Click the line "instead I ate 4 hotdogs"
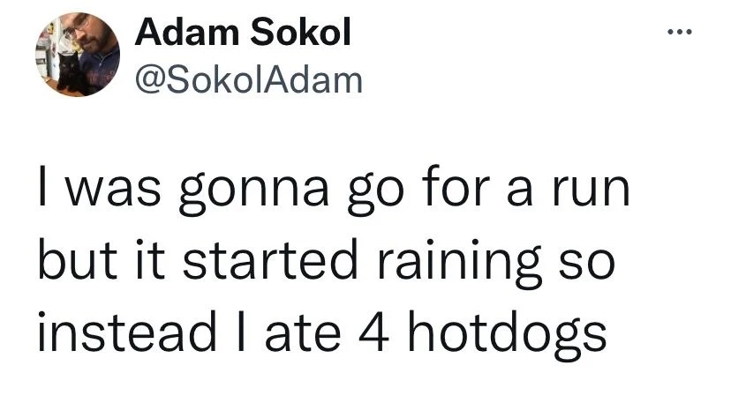Viewport: 731px width, 403px height. click(322, 333)
